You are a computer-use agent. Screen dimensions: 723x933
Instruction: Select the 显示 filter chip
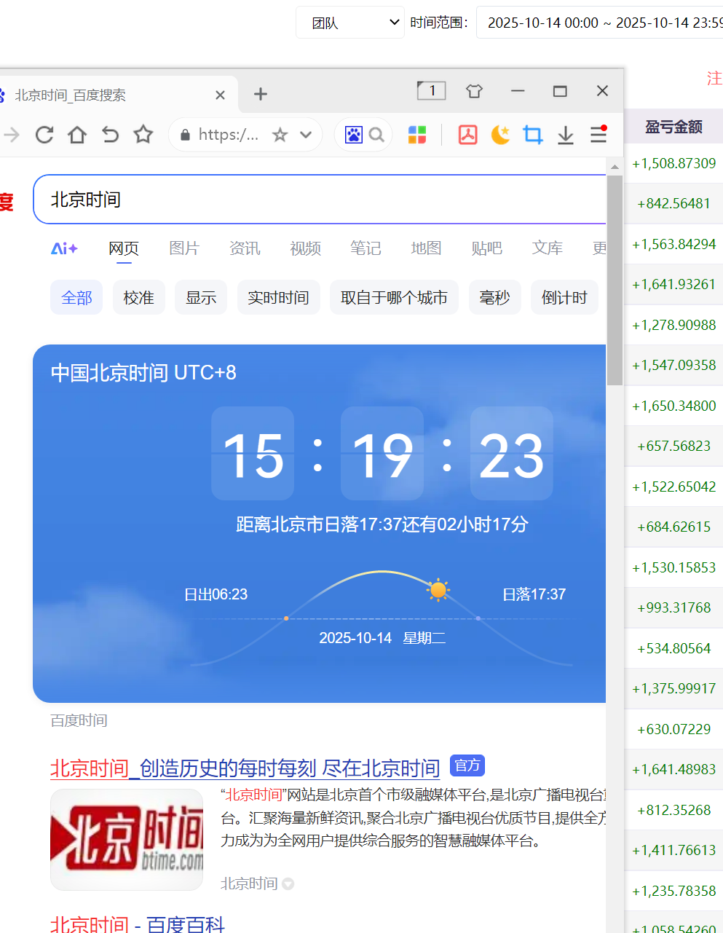(x=201, y=297)
